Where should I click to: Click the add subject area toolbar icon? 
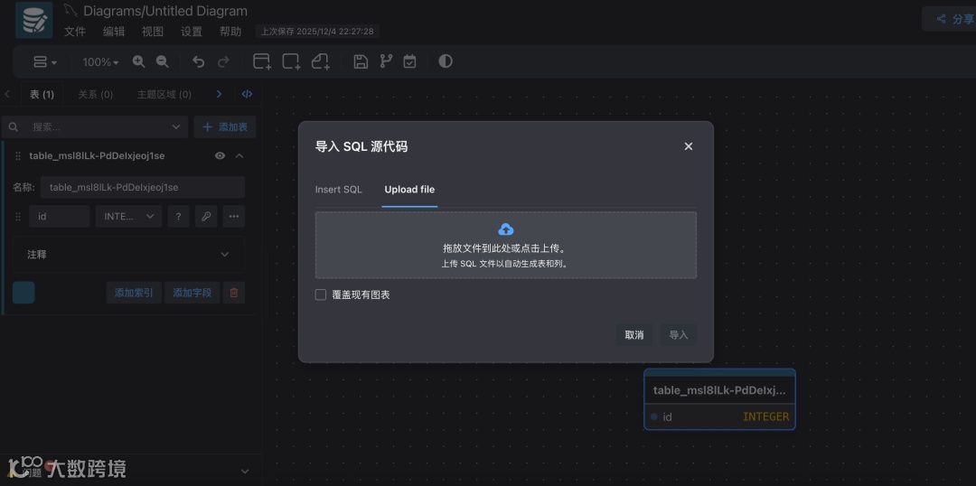(291, 61)
